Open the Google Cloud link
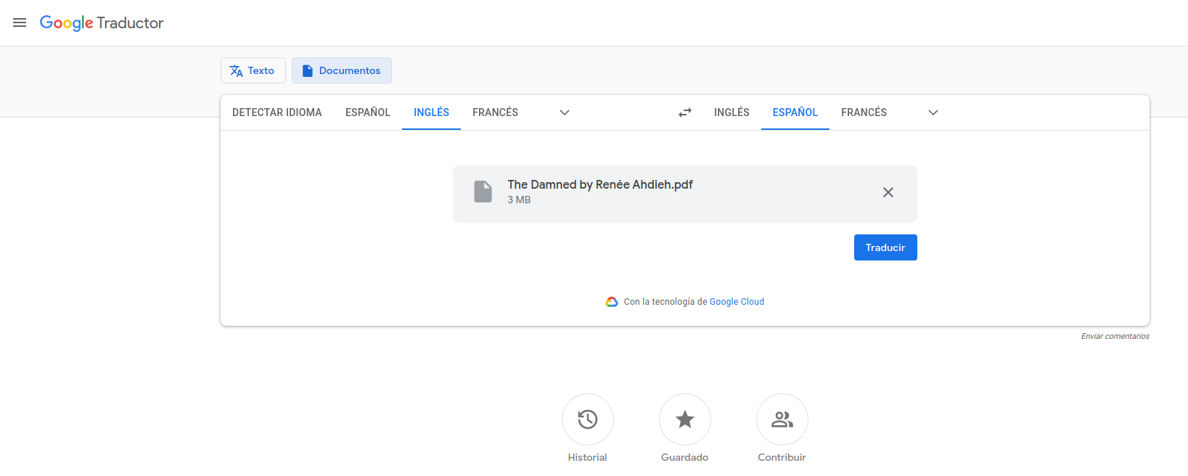Viewport: 1188px width, 476px height. tap(737, 302)
